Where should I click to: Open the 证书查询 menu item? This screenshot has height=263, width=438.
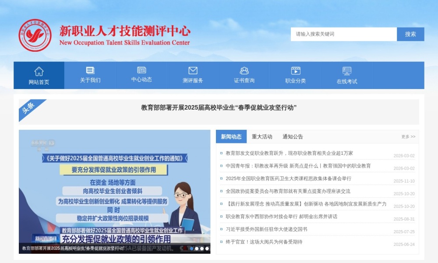click(x=244, y=75)
